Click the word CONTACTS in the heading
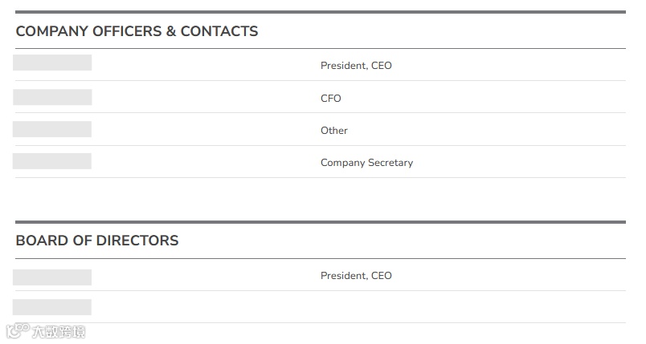The width and height of the screenshot is (646, 344). tap(219, 31)
